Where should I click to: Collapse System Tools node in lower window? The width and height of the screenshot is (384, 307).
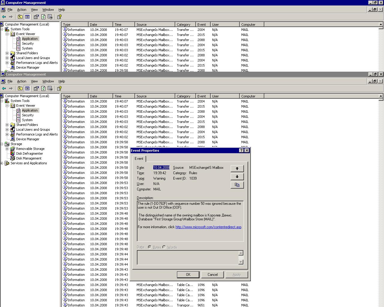[1, 101]
